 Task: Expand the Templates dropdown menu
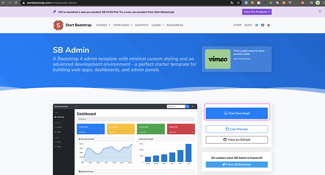point(122,25)
